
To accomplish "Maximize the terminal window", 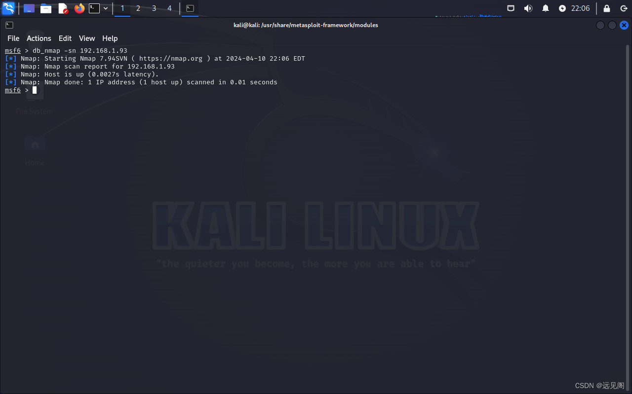I will click(x=612, y=25).
